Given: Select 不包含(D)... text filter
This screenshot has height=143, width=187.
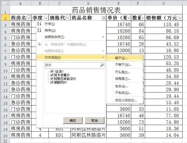Looking at the screenshot, I should point(125,93).
